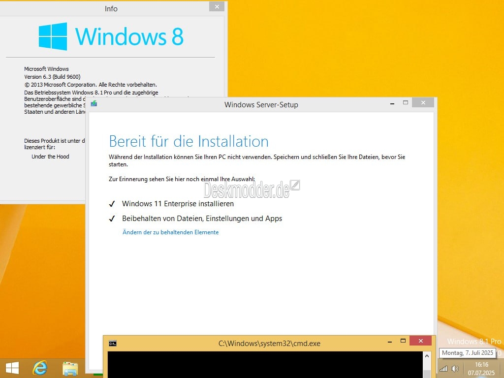The width and height of the screenshot is (504, 378).
Task: Click the 'C:\Windows\system32\cmd.exe' title bar text
Action: click(269, 343)
